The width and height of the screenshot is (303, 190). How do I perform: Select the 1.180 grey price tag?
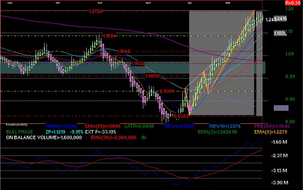click(x=280, y=34)
